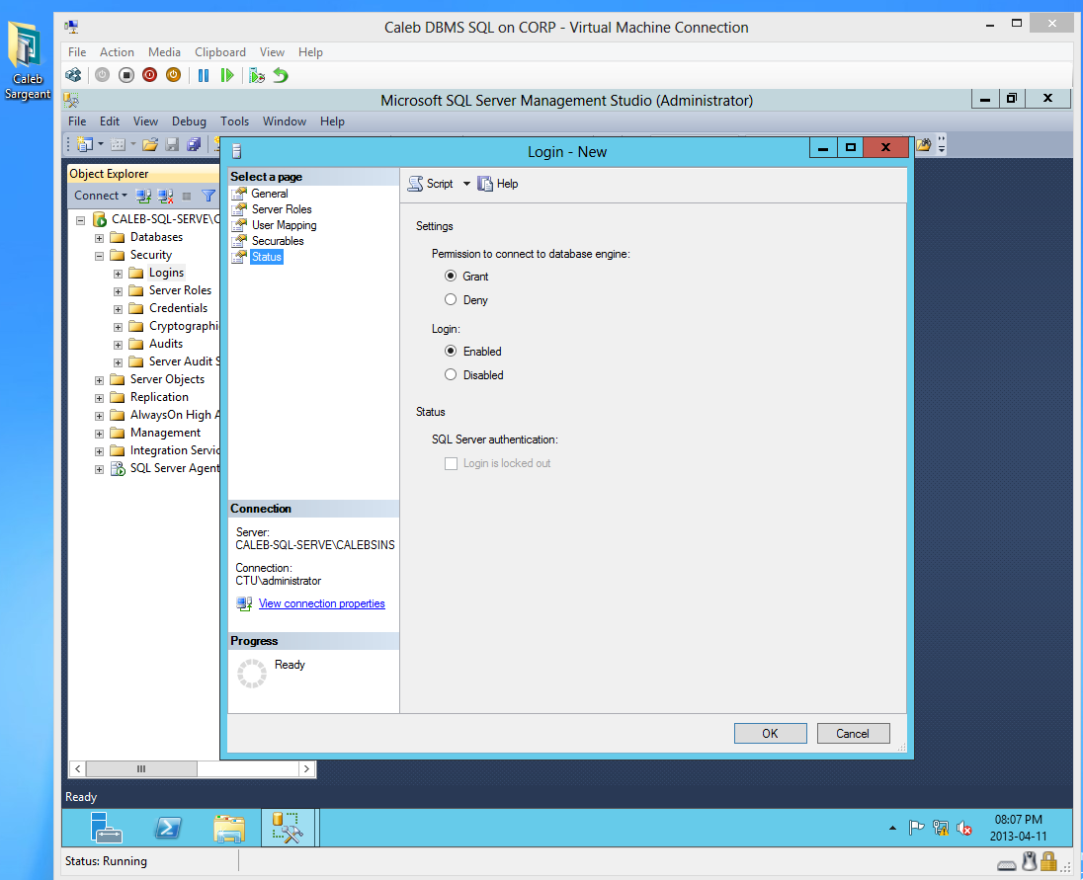Click the VM Turn Off stop icon
This screenshot has width=1083, height=880.
(125, 75)
